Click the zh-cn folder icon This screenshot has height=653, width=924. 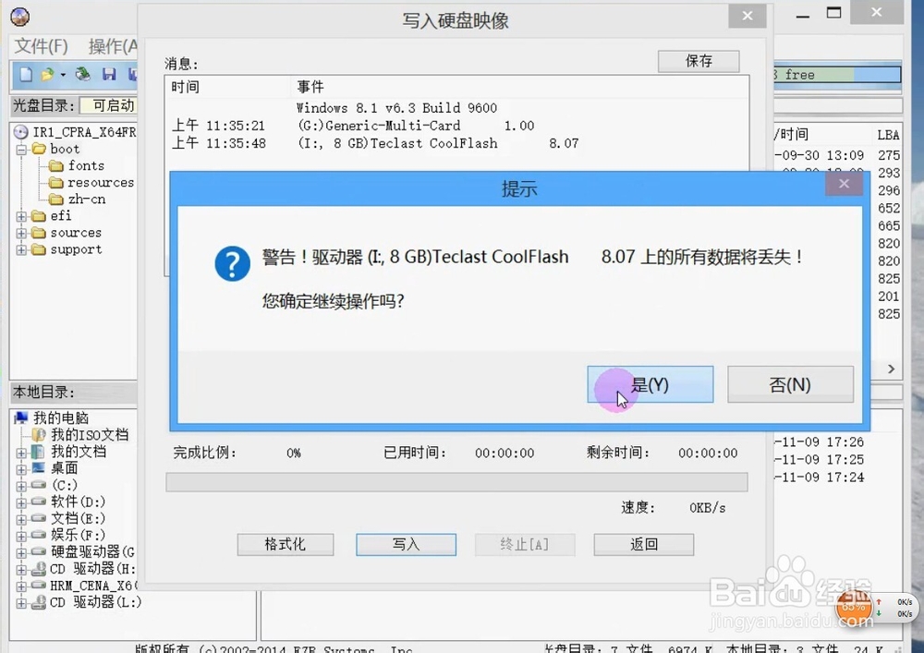point(56,200)
